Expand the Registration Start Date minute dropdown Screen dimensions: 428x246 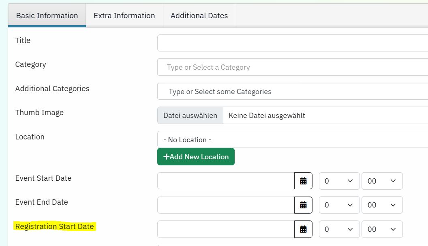[x=382, y=229]
